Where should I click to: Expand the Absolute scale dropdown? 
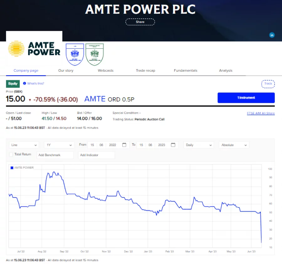tap(234, 145)
